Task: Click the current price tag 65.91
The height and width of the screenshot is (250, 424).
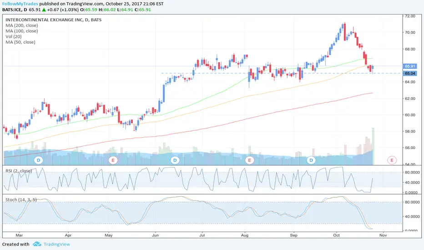Action: click(x=409, y=66)
